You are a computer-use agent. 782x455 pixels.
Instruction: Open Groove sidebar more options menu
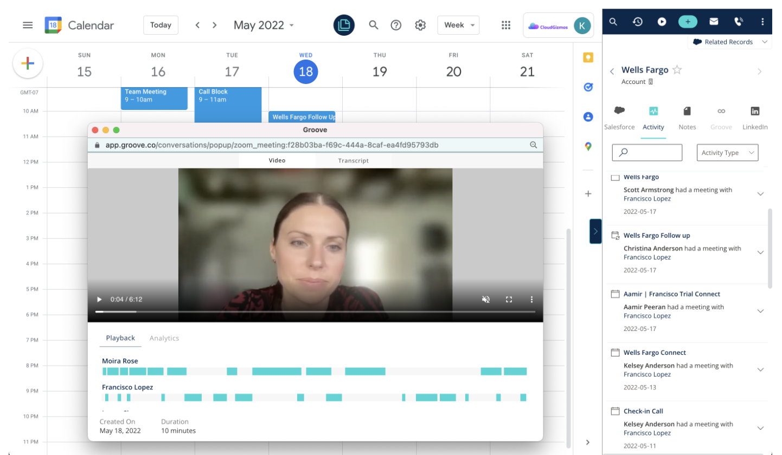(762, 22)
